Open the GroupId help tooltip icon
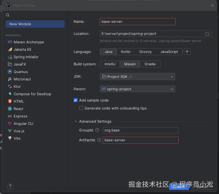Screen dimensions: 219x194 click(97, 130)
